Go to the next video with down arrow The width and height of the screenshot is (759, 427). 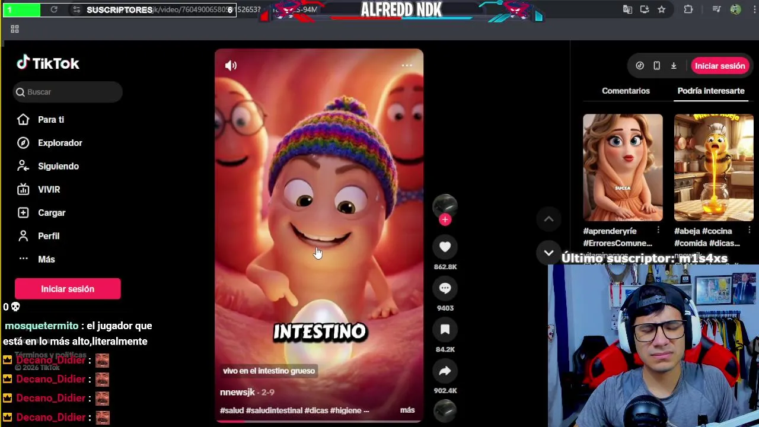click(548, 253)
